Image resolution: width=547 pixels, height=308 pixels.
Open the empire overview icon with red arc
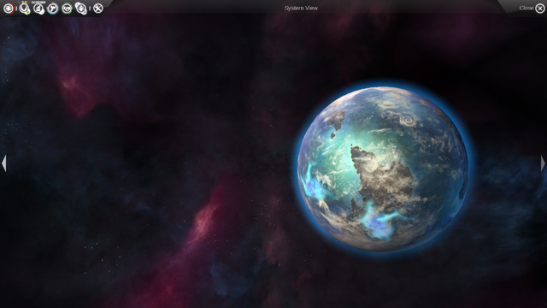click(9, 8)
